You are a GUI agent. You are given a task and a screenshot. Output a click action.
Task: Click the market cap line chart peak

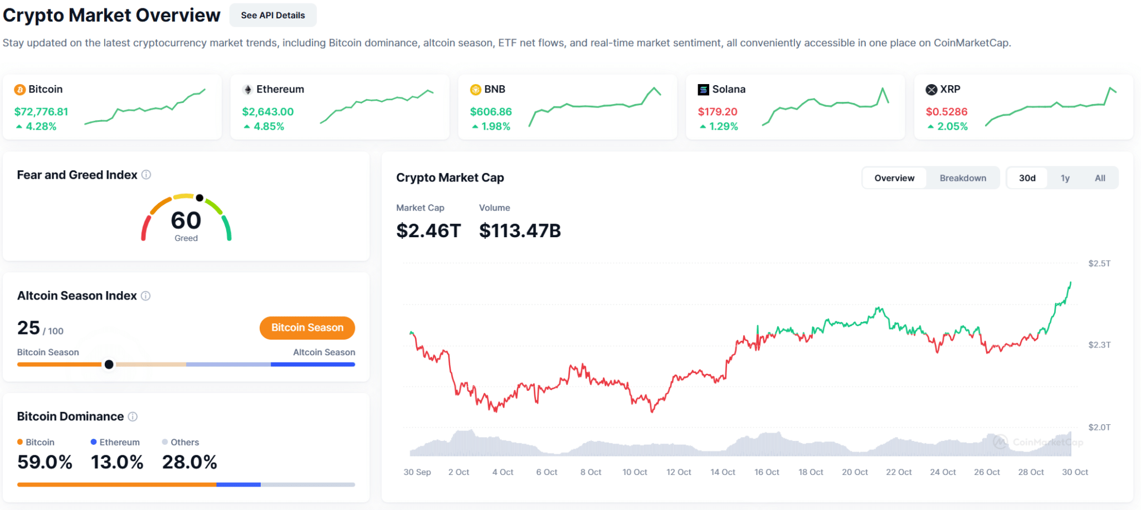click(1070, 283)
